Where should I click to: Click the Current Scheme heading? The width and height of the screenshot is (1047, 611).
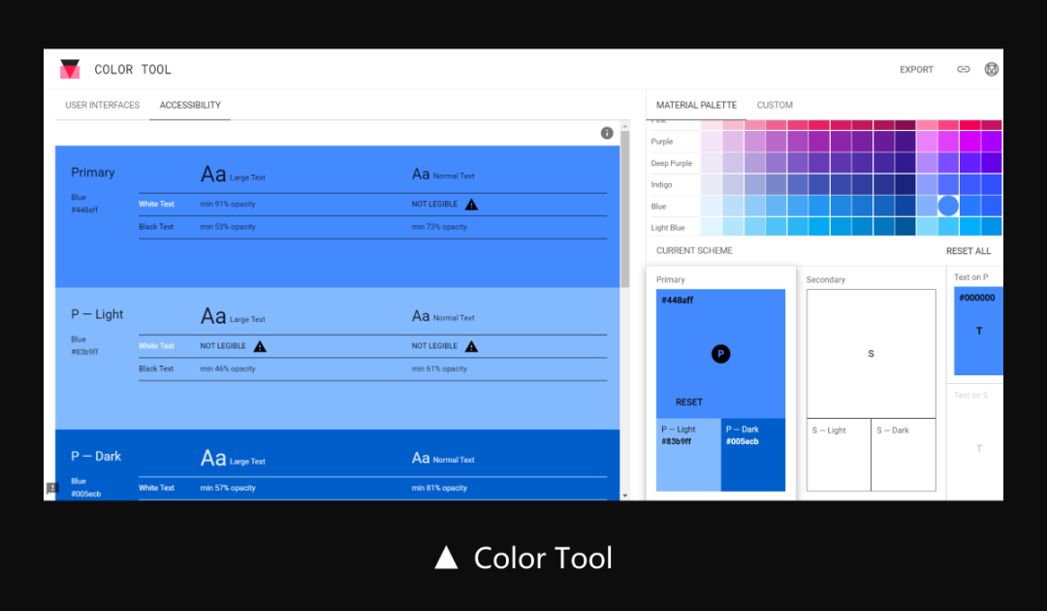[x=694, y=250]
